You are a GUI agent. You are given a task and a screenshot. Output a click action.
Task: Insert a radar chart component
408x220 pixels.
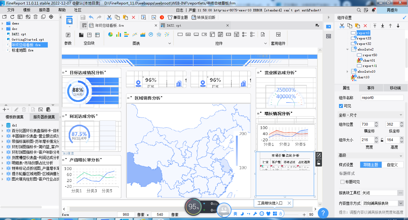point(159,35)
